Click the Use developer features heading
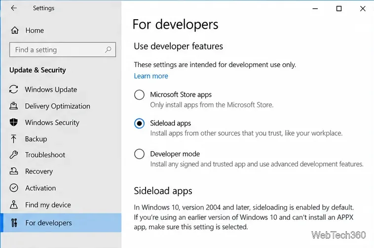 coord(178,46)
